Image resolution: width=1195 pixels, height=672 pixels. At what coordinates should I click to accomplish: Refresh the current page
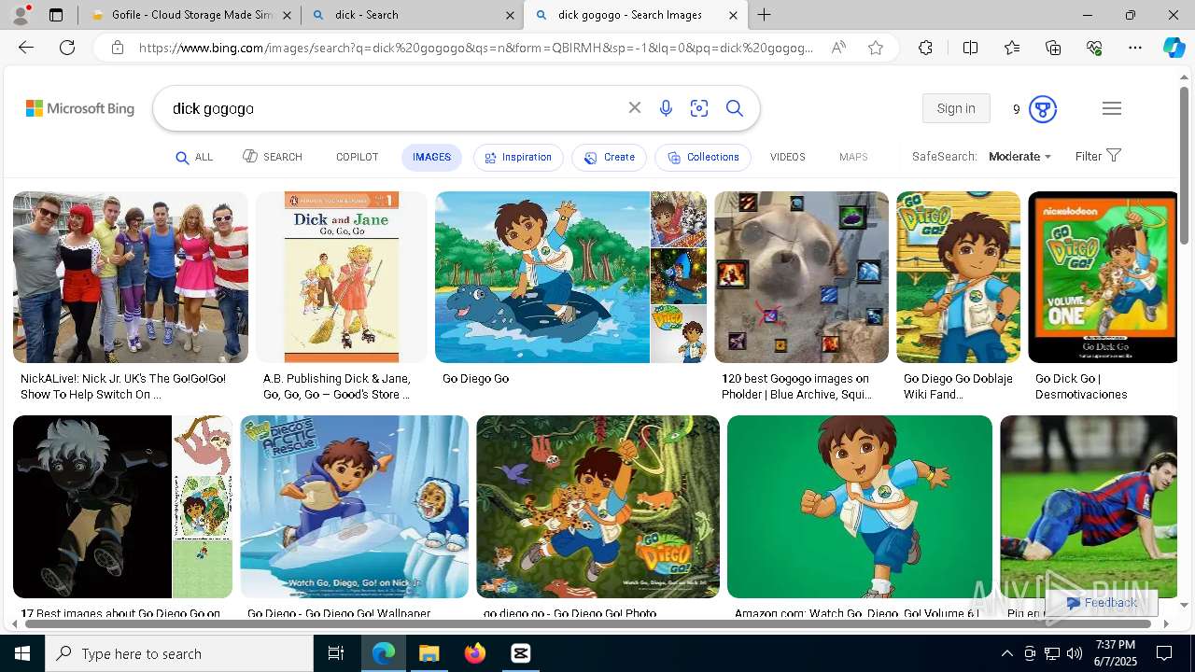tap(67, 48)
